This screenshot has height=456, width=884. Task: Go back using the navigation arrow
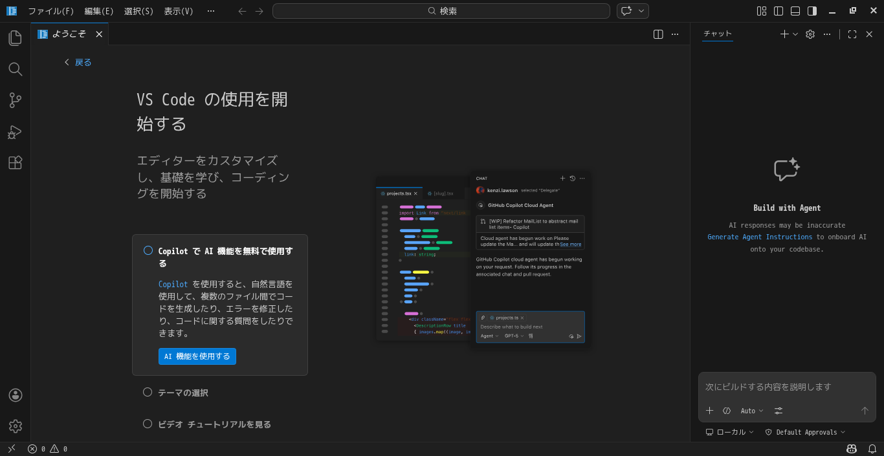click(243, 11)
